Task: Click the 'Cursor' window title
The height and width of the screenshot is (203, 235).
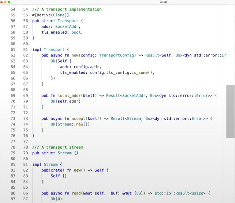Action: (x=163, y=2)
